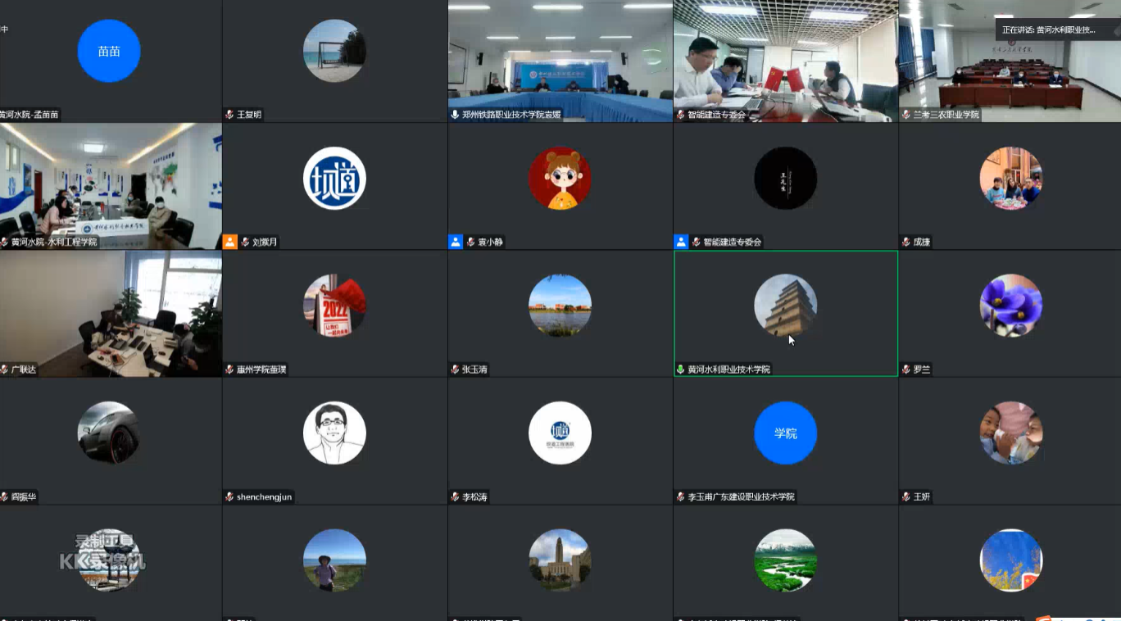Click the pagoda avatar of 黄河水利职业技术学院
Viewport: 1121px width, 621px height.
click(785, 306)
